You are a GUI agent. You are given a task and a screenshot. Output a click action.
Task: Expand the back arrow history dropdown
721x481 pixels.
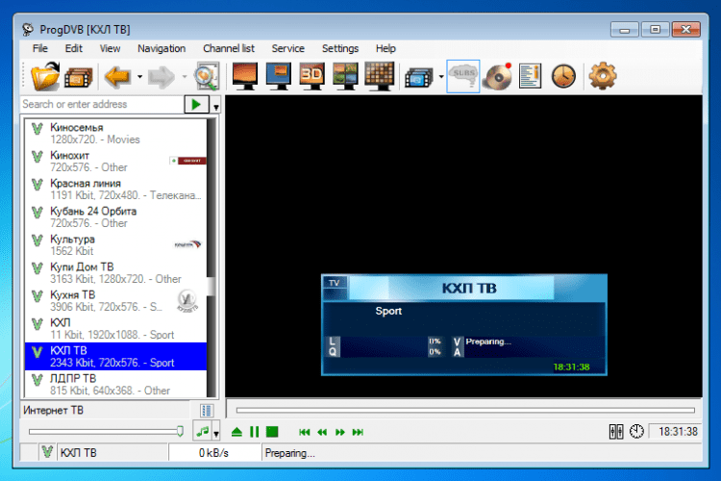139,77
